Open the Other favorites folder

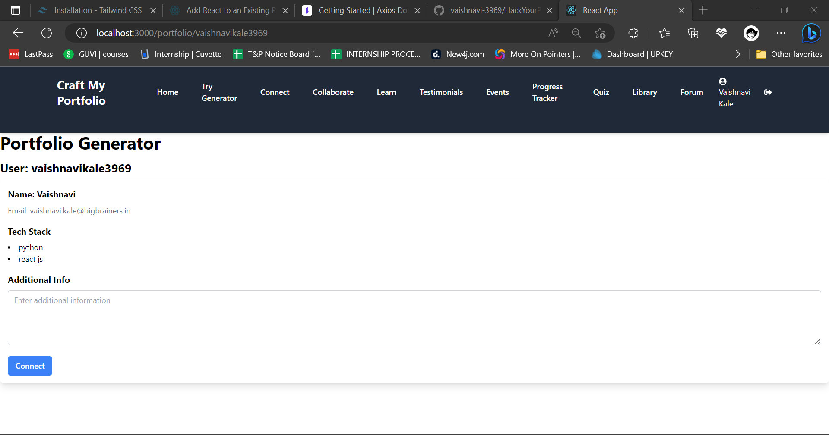pyautogui.click(x=789, y=54)
